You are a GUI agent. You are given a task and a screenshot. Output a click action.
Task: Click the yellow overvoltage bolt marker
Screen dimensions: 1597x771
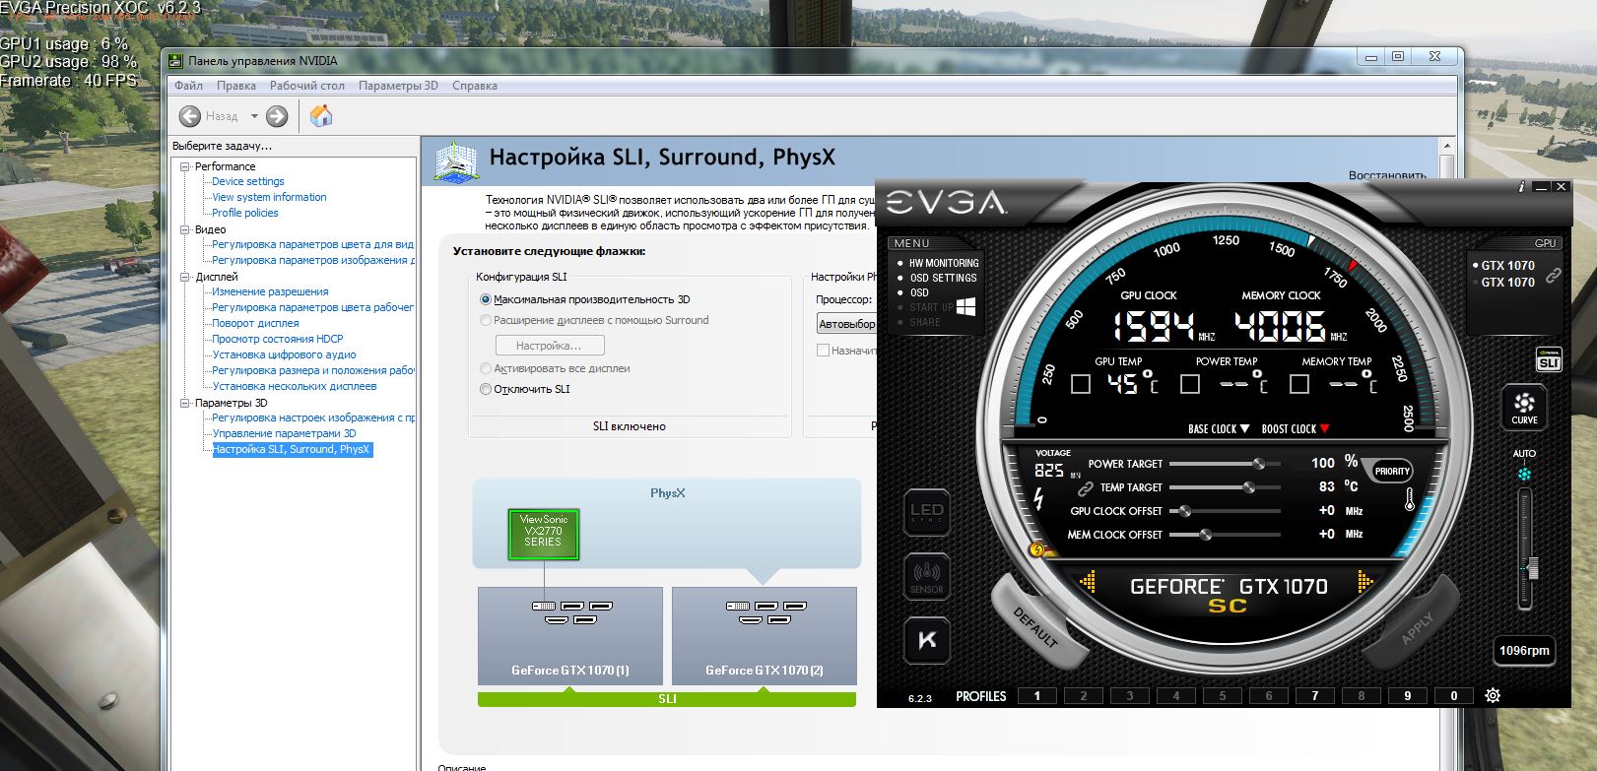[x=1036, y=550]
